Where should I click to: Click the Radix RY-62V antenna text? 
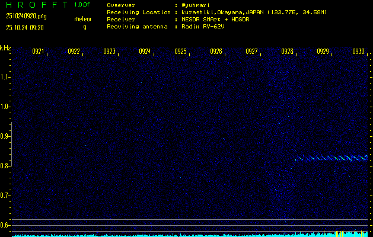[203, 27]
